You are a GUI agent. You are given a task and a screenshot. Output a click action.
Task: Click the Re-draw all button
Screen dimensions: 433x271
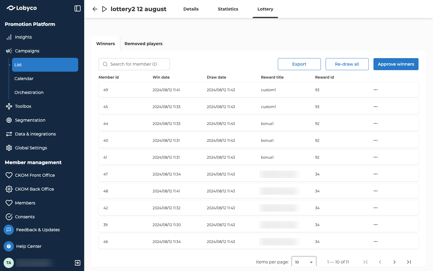347,64
